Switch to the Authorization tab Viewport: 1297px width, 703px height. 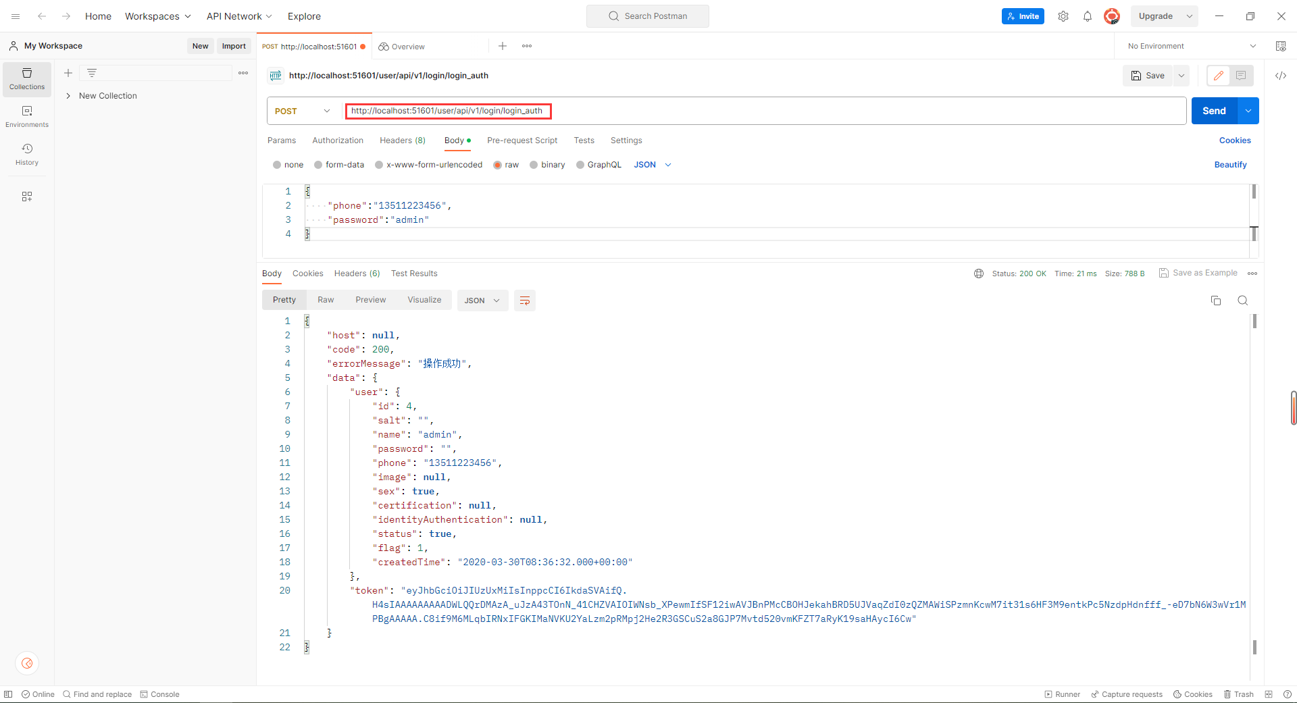pos(337,140)
